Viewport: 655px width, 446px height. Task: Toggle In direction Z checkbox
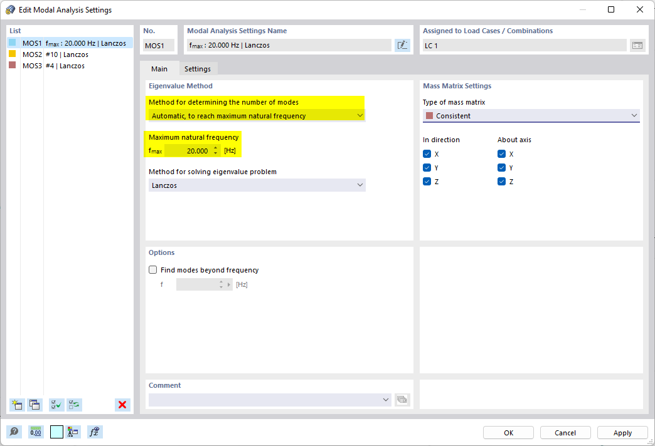tap(427, 182)
